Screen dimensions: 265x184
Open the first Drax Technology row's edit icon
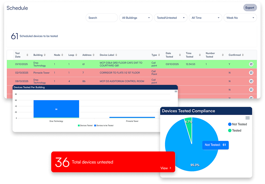pyautogui.click(x=251, y=64)
